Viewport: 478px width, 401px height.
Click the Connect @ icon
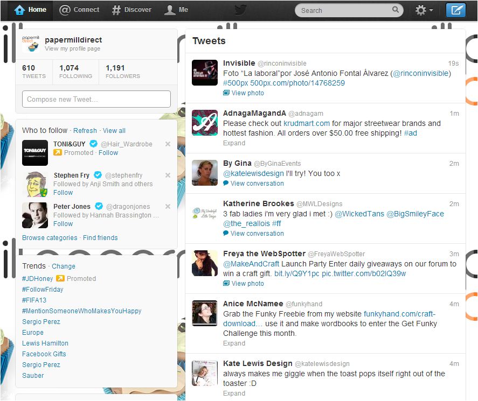pyautogui.click(x=65, y=10)
